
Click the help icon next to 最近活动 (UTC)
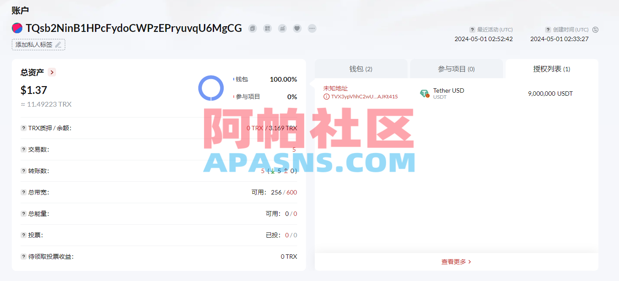click(472, 29)
